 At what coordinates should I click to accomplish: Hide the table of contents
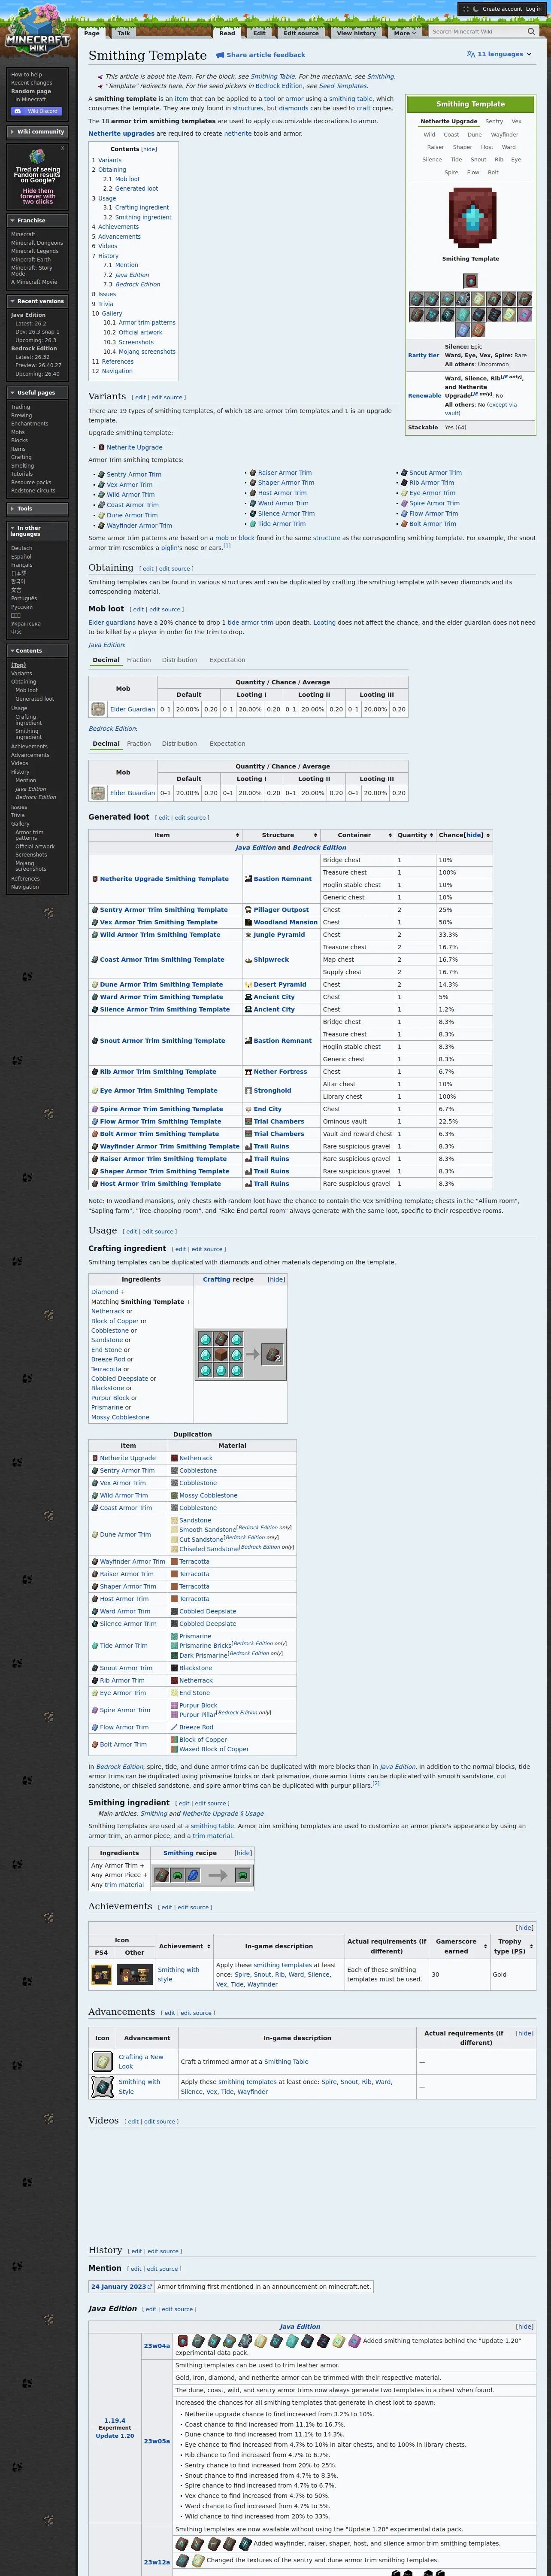pos(149,149)
